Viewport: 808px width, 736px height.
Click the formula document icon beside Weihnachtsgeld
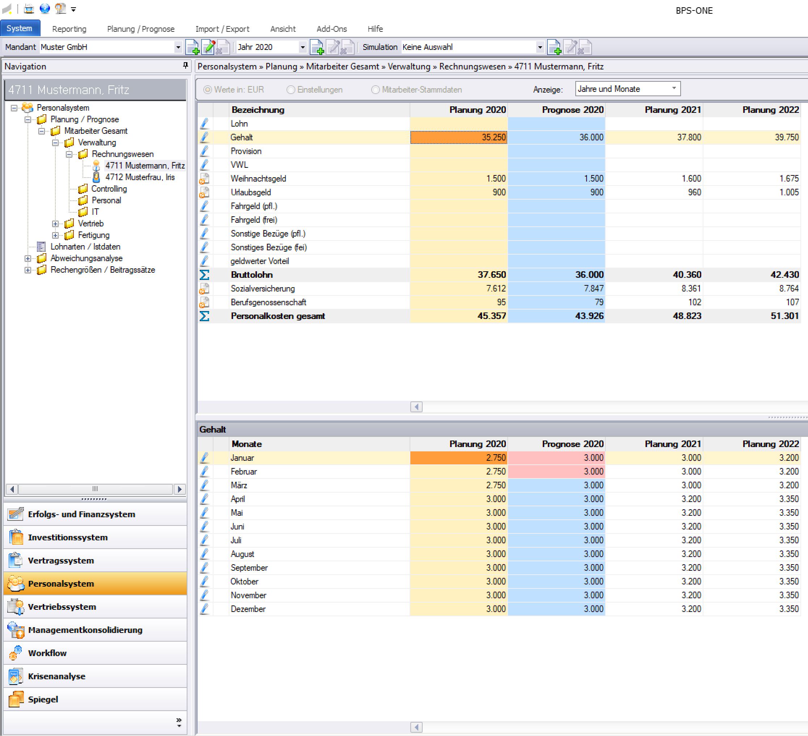pos(204,179)
